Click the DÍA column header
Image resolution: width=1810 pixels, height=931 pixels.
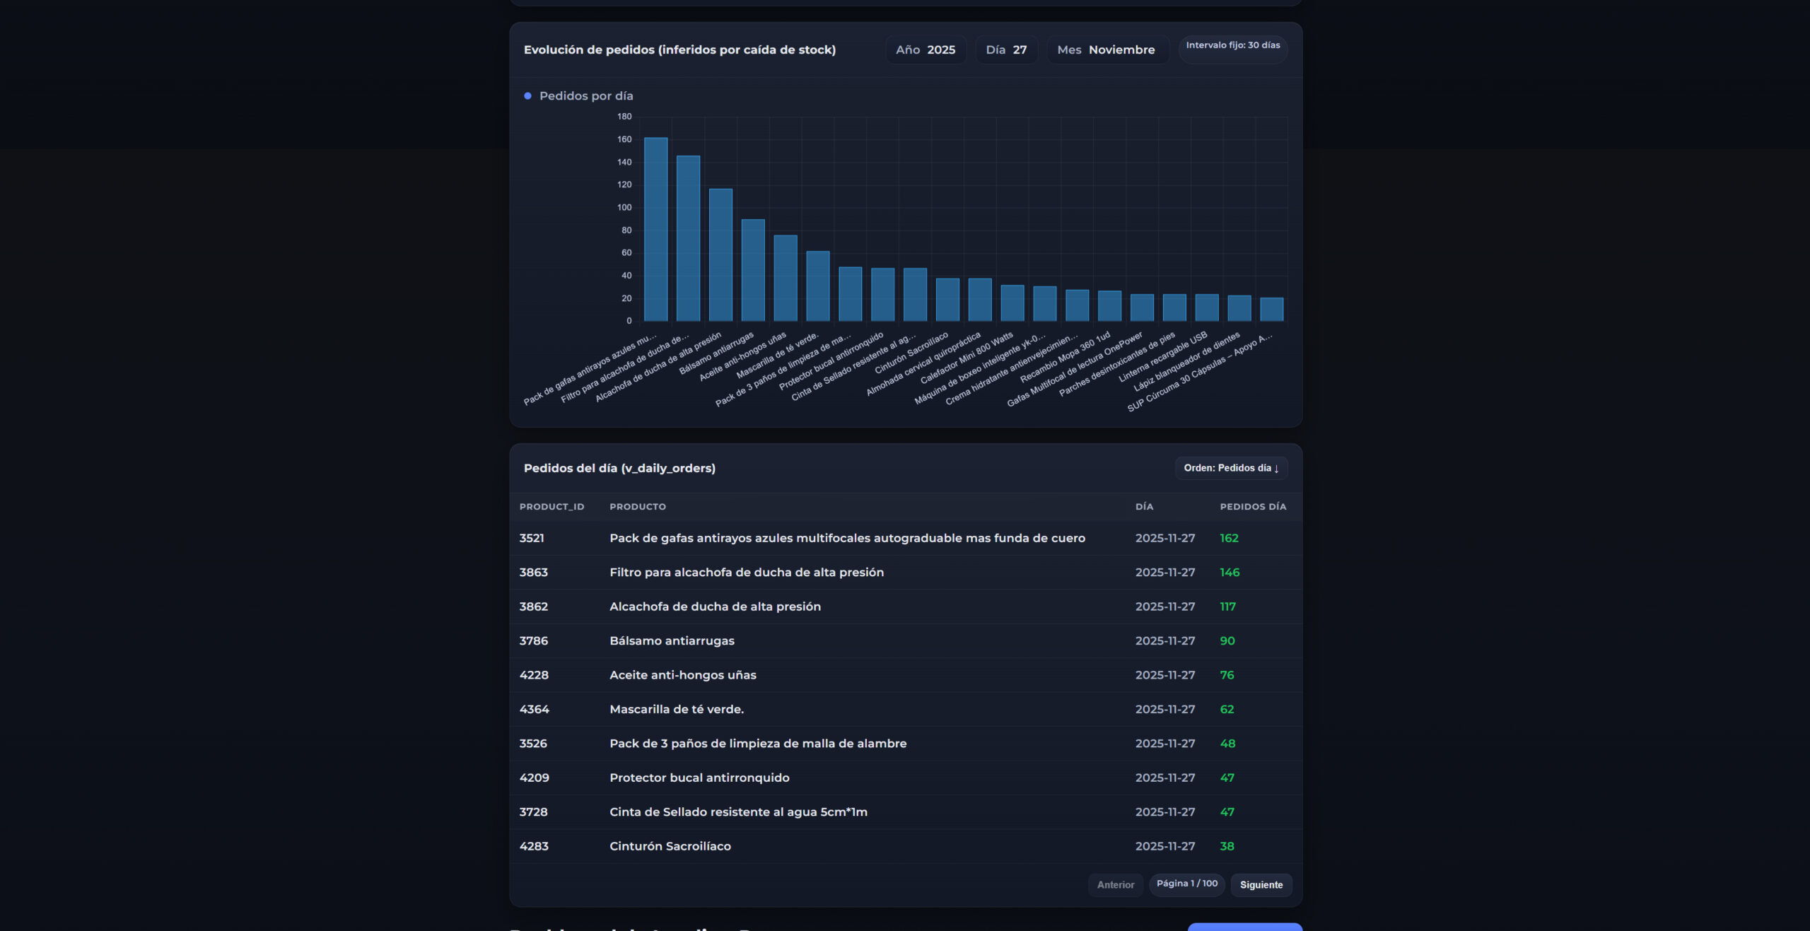1143,507
